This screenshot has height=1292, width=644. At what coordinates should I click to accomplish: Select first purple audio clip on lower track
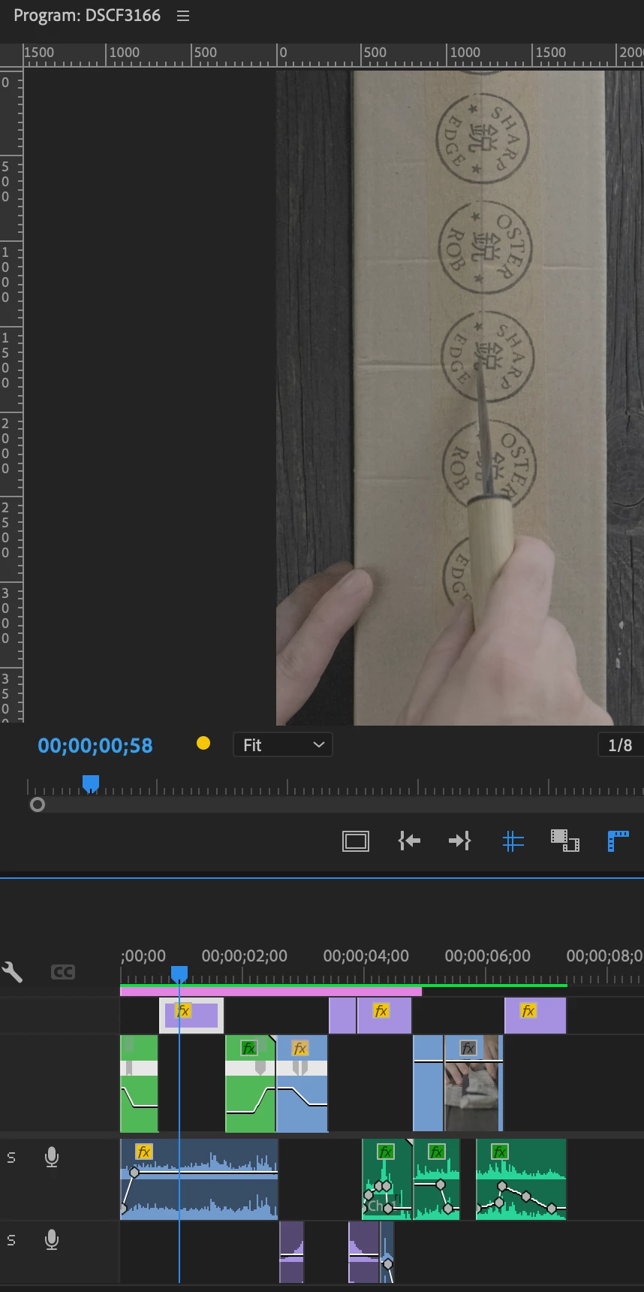(291, 1251)
